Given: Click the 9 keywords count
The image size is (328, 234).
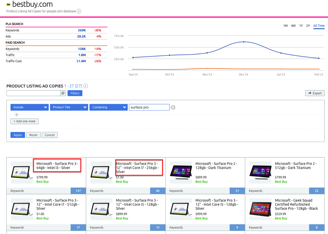Looking at the screenshot, I should point(237,227).
